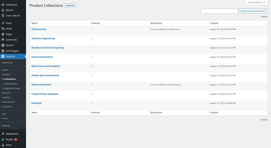Click the Site Kit Google icon
The height and width of the screenshot is (148, 271).
pos(3,10)
